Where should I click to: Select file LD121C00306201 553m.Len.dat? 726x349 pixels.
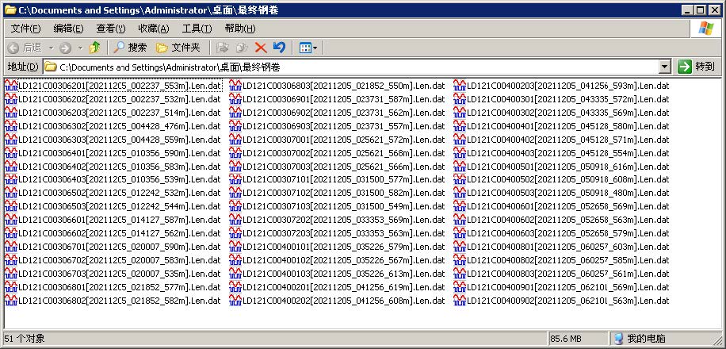point(119,86)
